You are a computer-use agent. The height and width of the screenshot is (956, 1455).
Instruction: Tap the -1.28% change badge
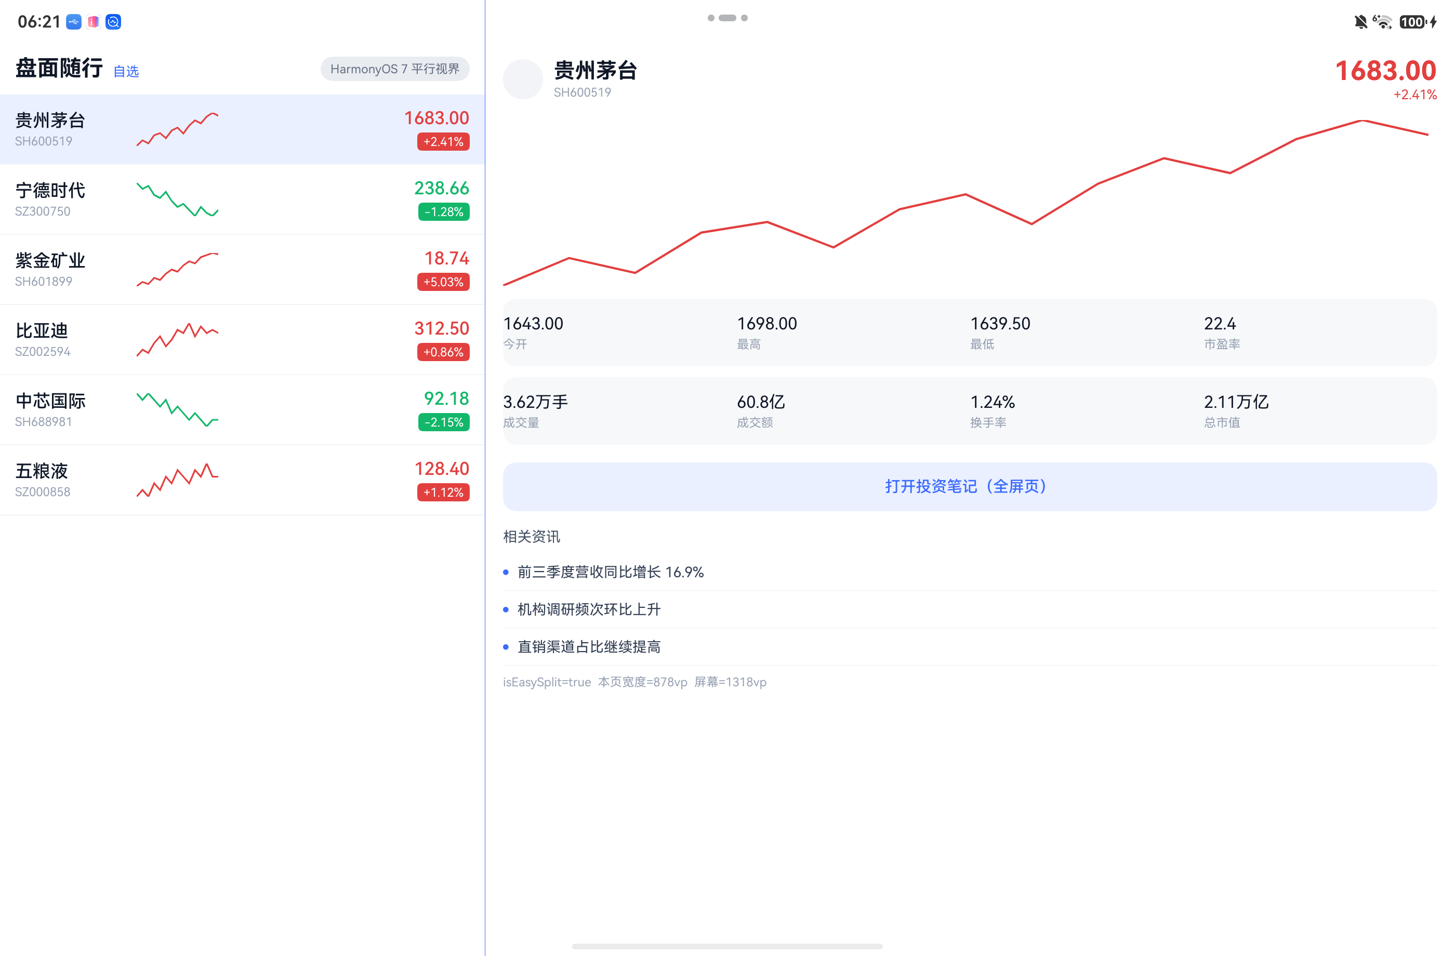click(x=444, y=212)
